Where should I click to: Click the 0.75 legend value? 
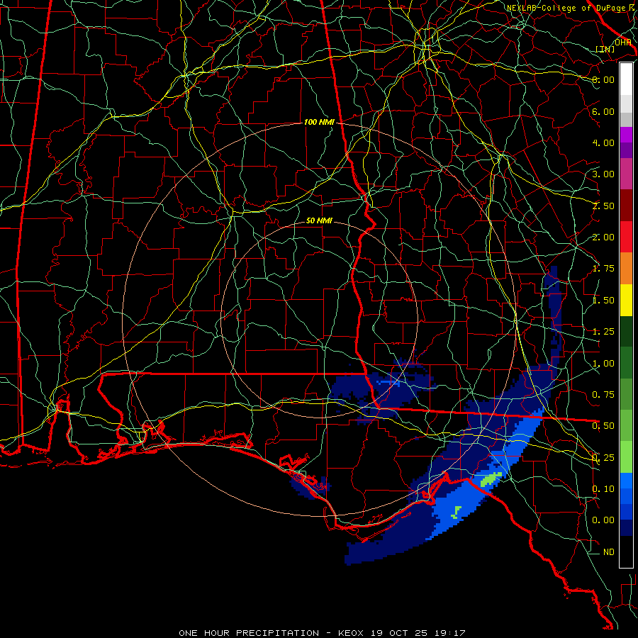tap(603, 395)
